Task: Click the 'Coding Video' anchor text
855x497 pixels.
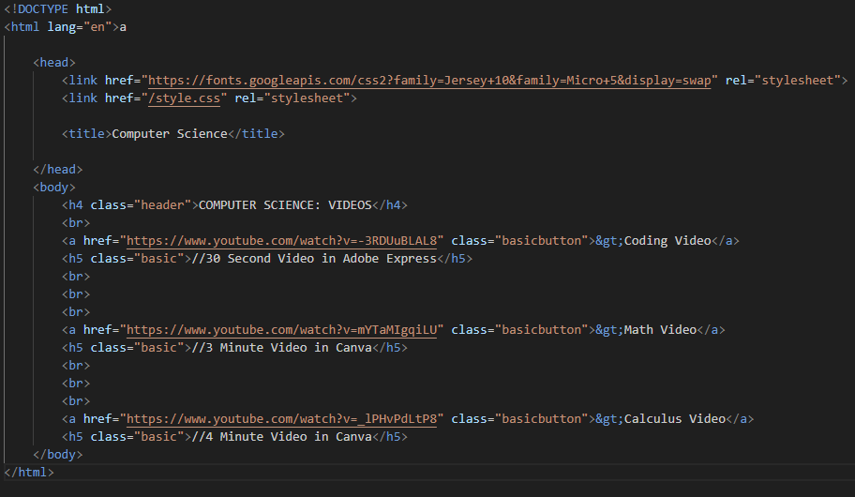Action: pos(667,241)
